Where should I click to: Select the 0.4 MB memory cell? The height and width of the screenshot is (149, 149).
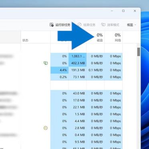(77, 135)
